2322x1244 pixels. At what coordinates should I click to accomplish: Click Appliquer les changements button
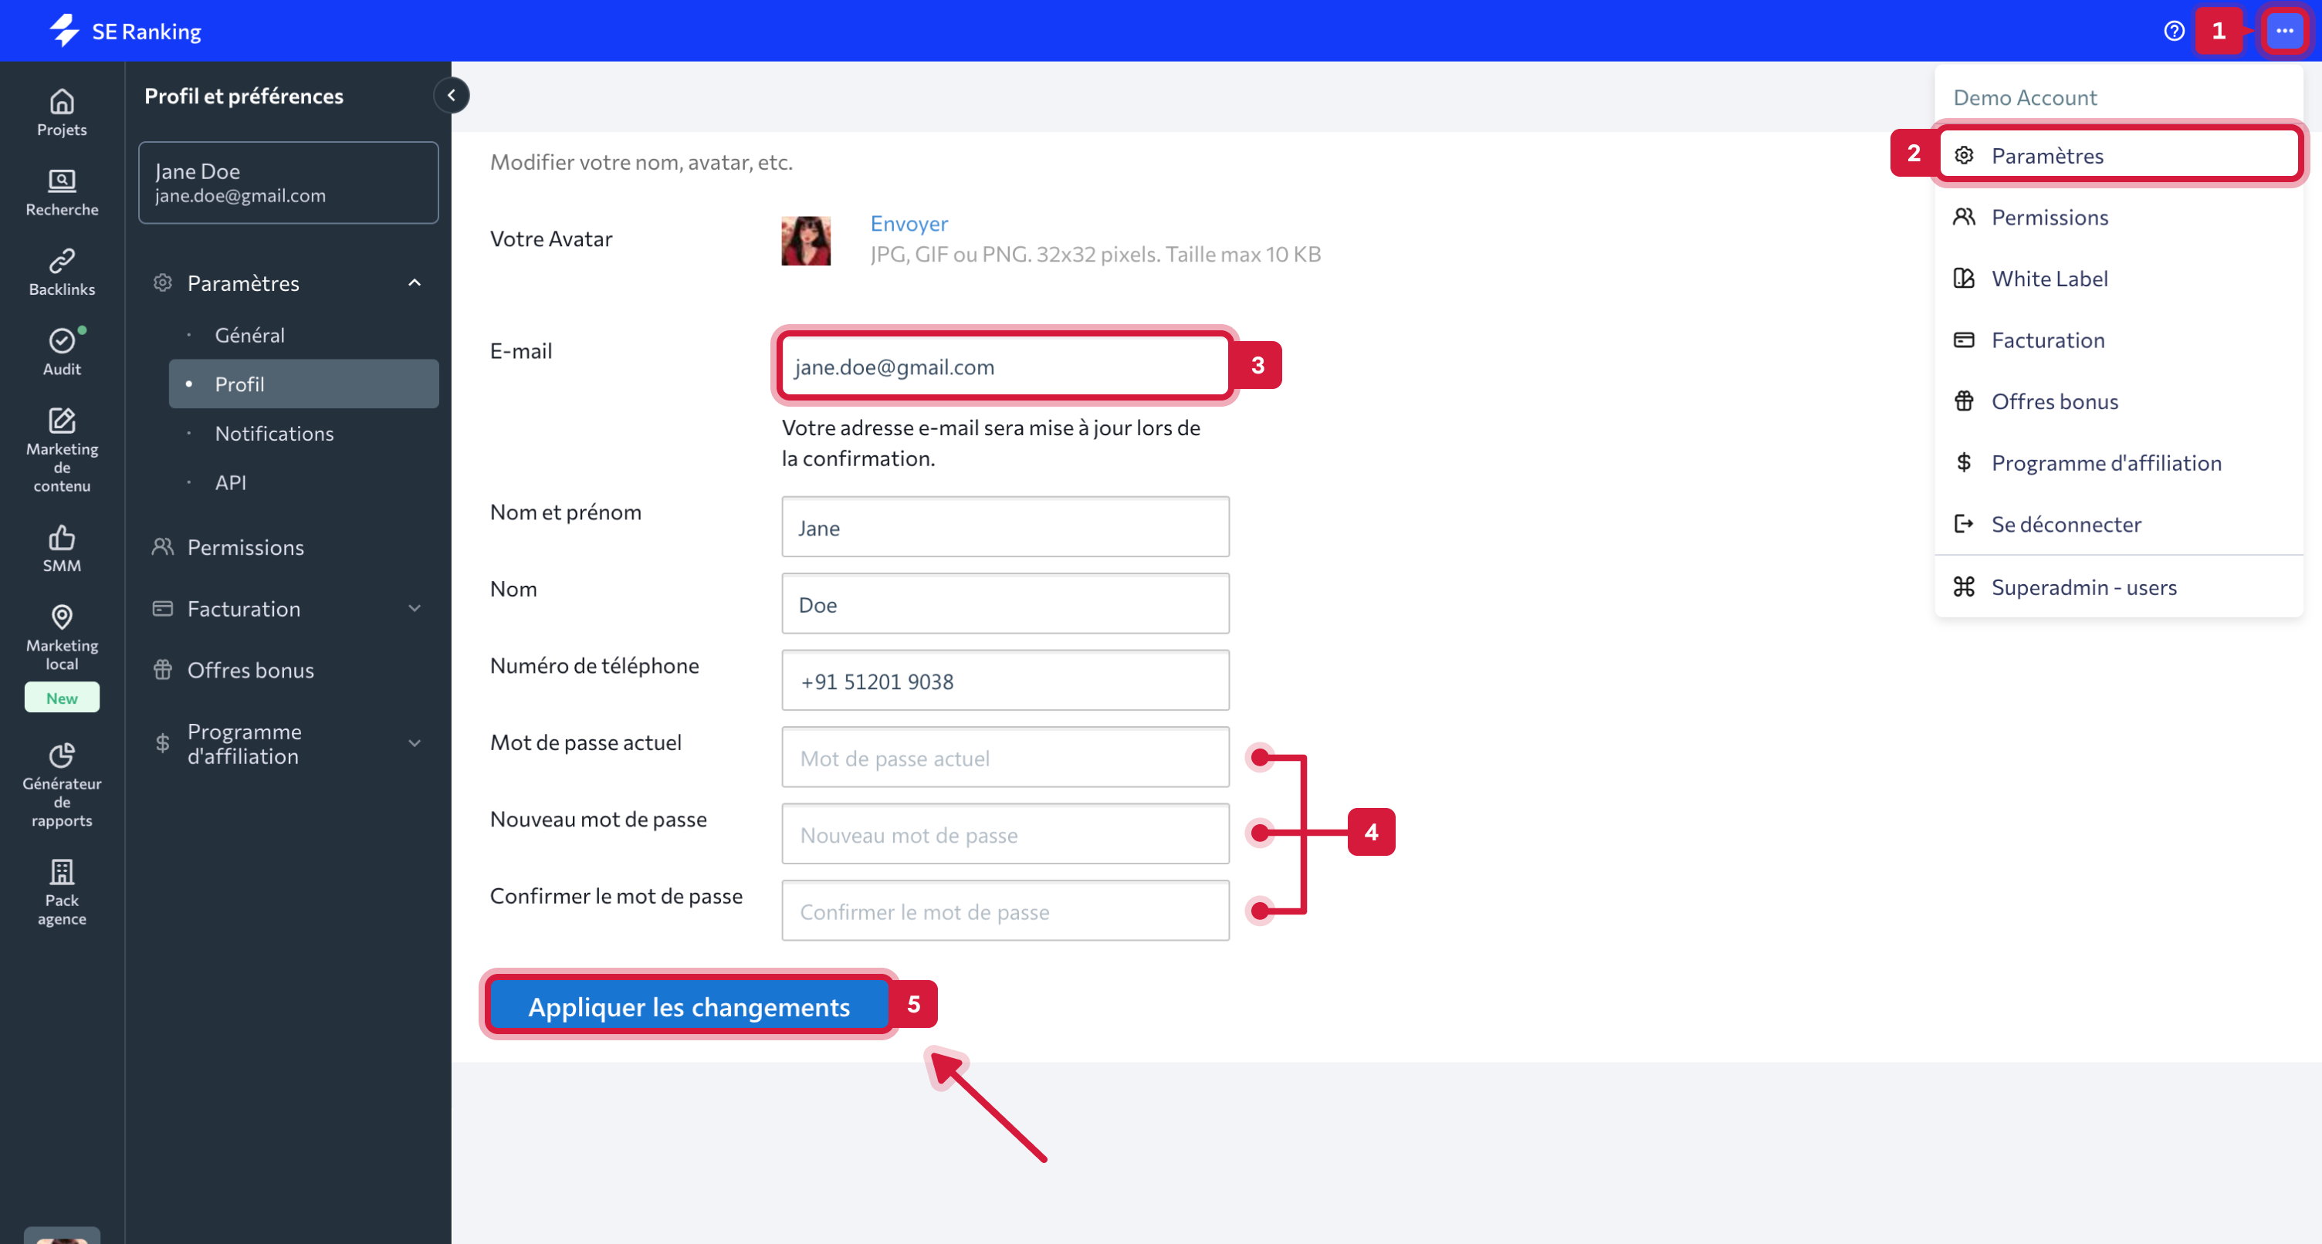(689, 1005)
